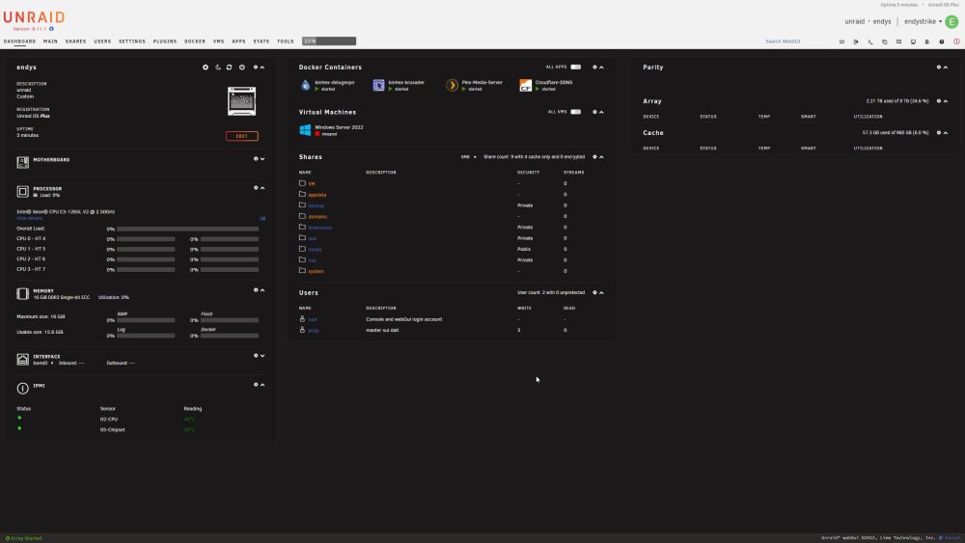Click the log file icon in top toolbar
Viewport: 965px width, 543px height.
[927, 41]
